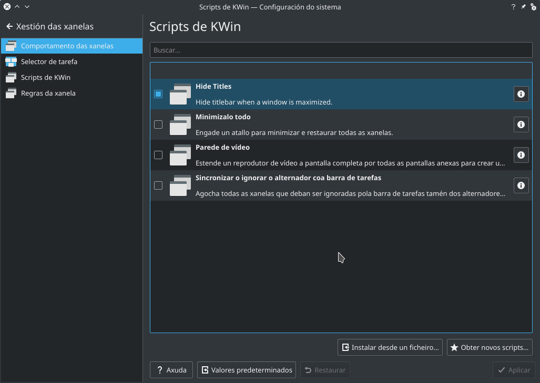Viewport: 540px width, 383px height.
Task: Open the Axuda help button
Action: [x=171, y=370]
